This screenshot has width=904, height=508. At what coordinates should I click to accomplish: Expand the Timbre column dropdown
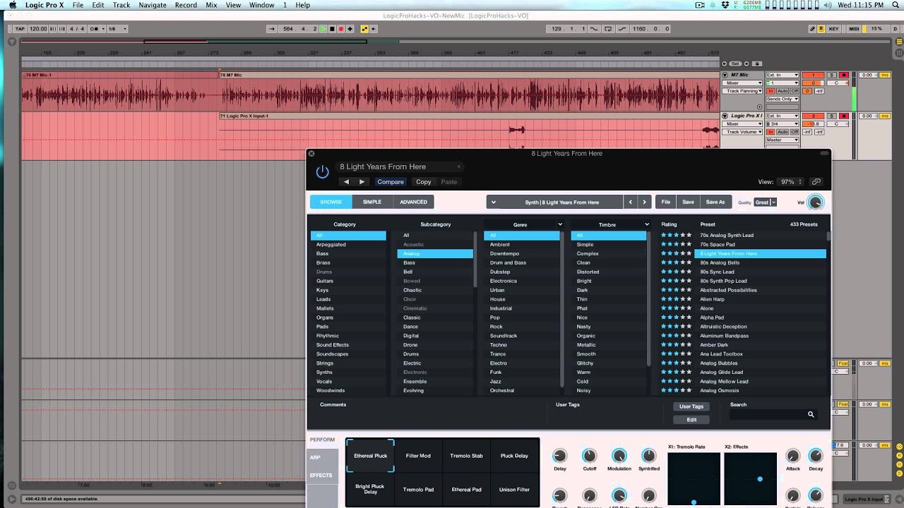click(x=647, y=224)
